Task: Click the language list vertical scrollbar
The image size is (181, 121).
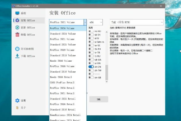Action: pos(107,72)
